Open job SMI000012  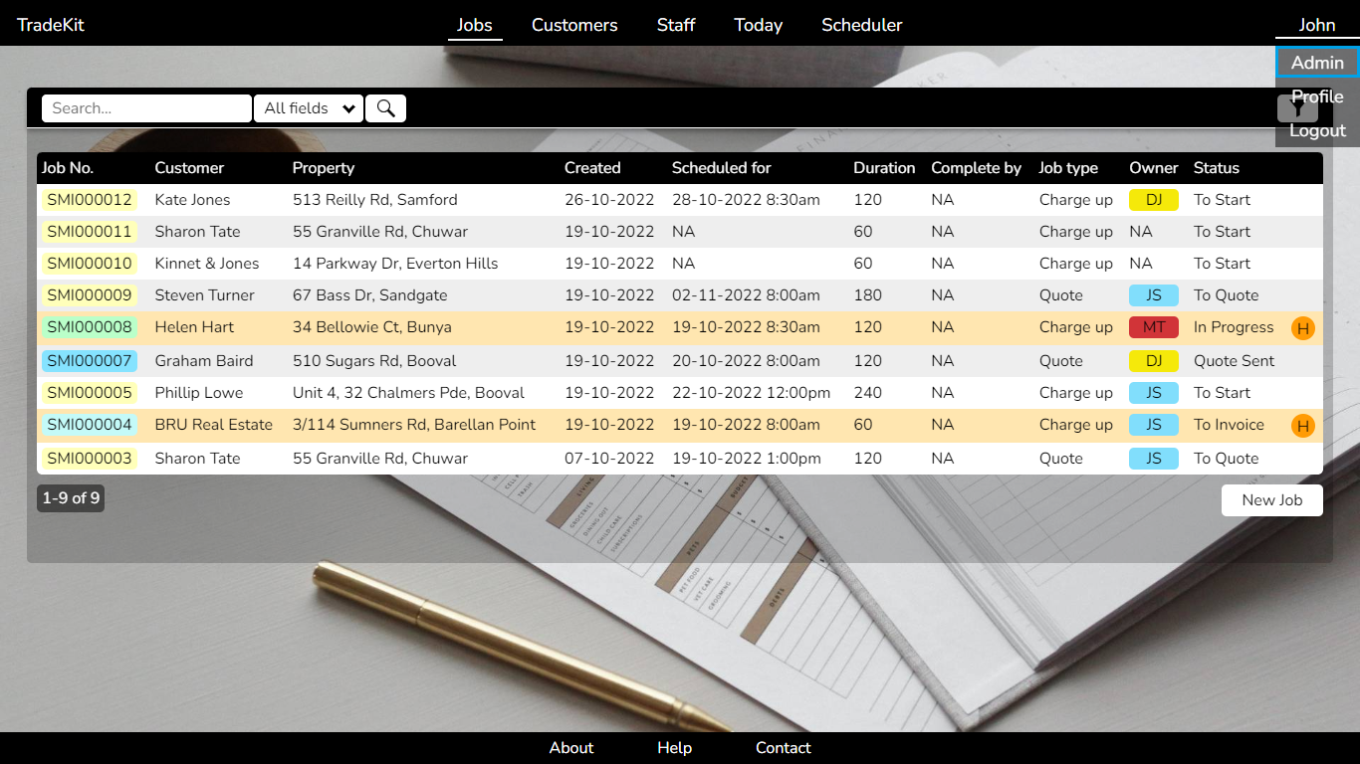click(x=90, y=200)
